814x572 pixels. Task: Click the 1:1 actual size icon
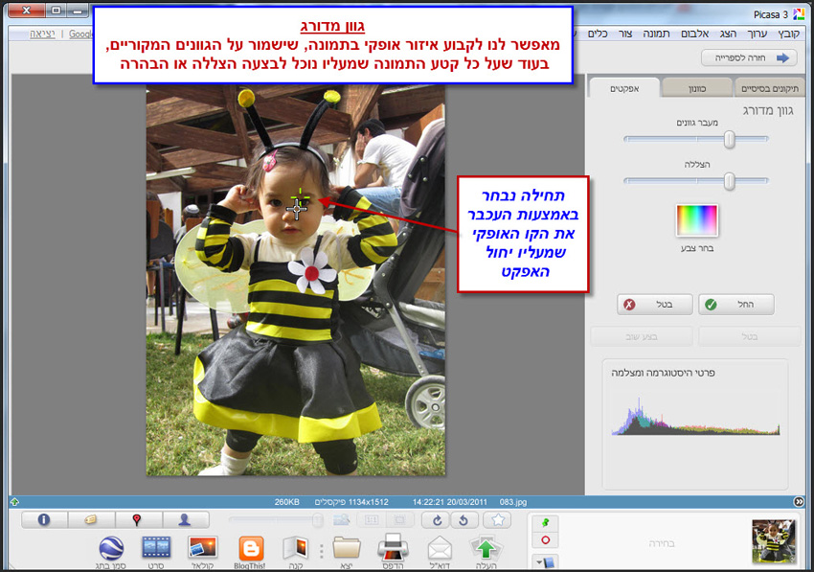click(x=372, y=519)
